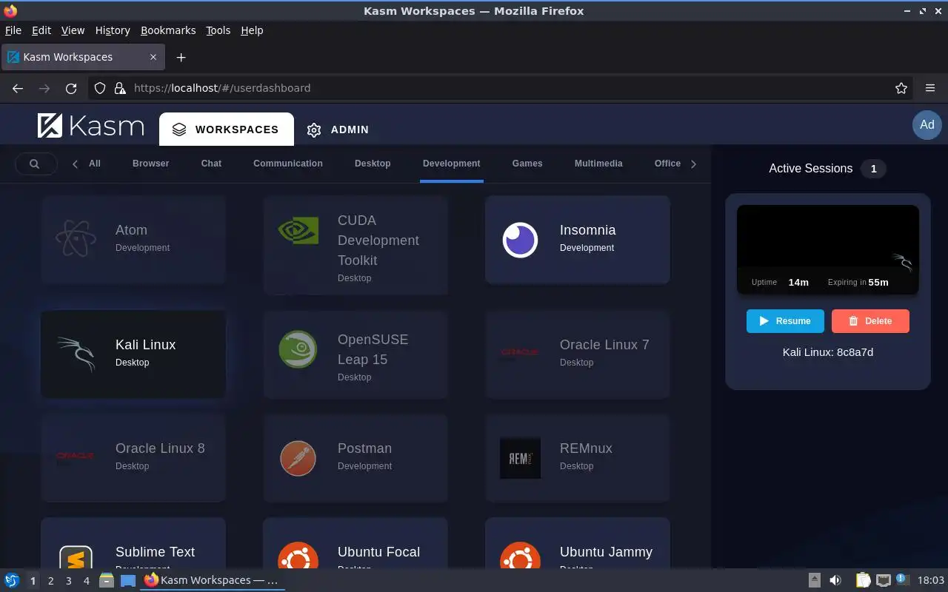Open the Edit menu

coord(41,30)
